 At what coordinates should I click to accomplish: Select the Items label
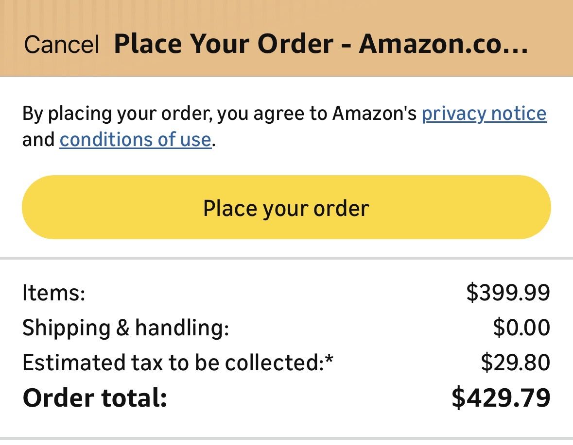[54, 293]
